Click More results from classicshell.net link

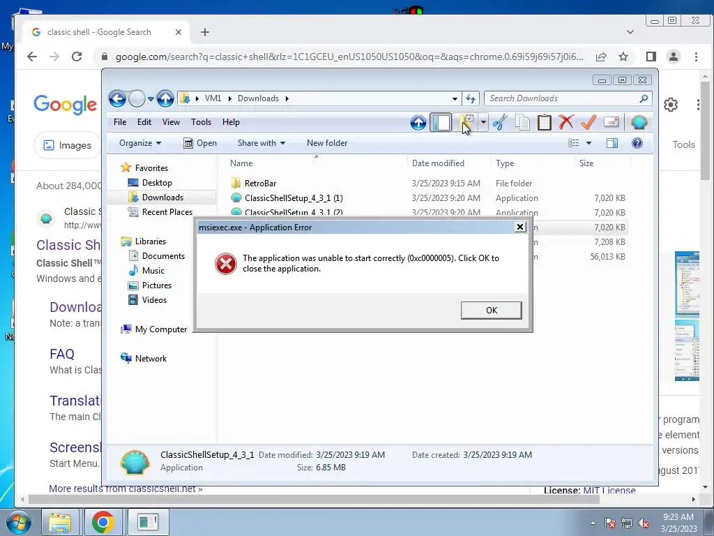coord(126,489)
